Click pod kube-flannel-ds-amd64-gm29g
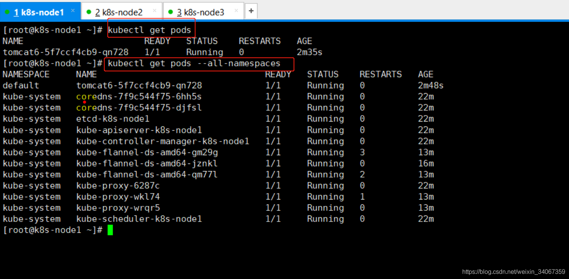 click(147, 152)
